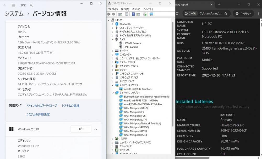
Task: Click Forward arrow in Device Manager toolbar
Action: click(x=113, y=14)
